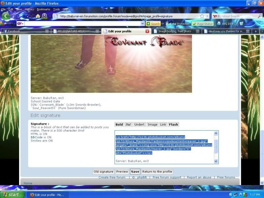Open the Help menu
The image size is (264, 198).
(65, 10)
